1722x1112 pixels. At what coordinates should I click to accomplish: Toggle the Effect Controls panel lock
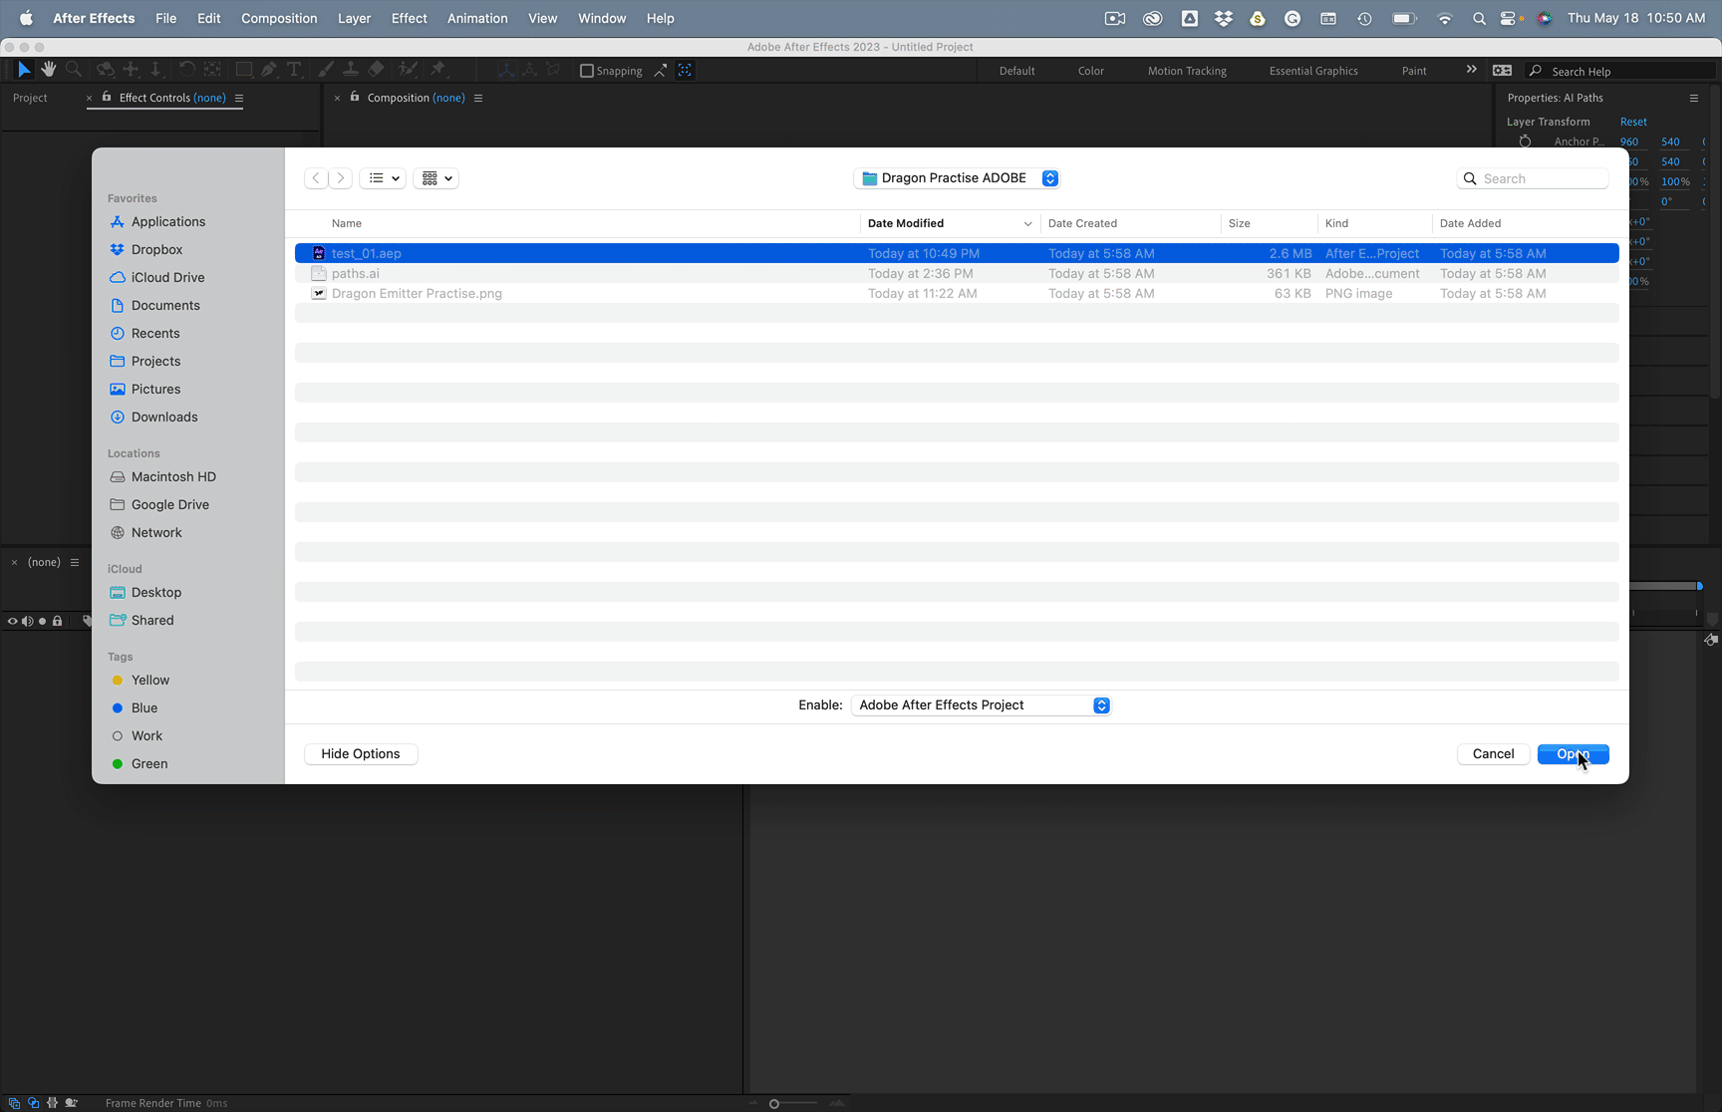point(107,97)
